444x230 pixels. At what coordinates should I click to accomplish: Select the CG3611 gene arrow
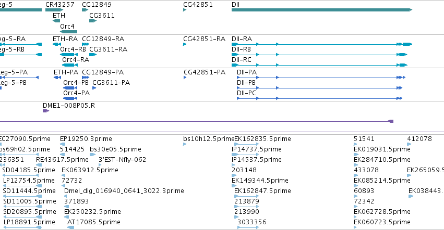[93, 21]
